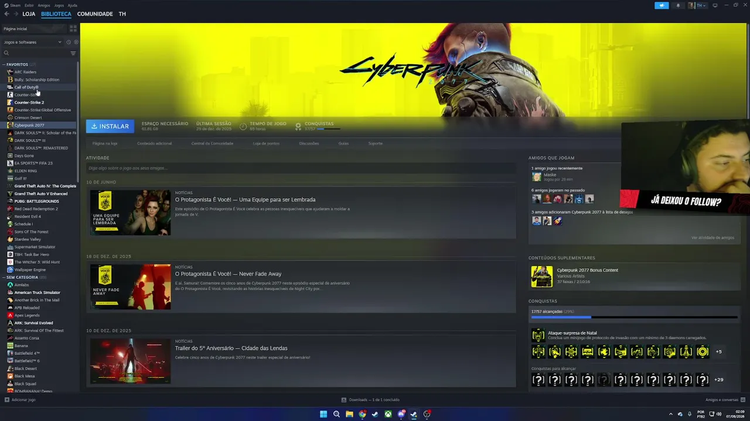
Task: Filter to ready-to-play games icon
Action: [x=76, y=42]
